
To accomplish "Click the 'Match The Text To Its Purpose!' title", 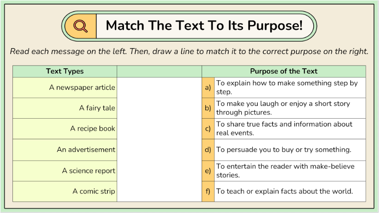I will 204,26.
